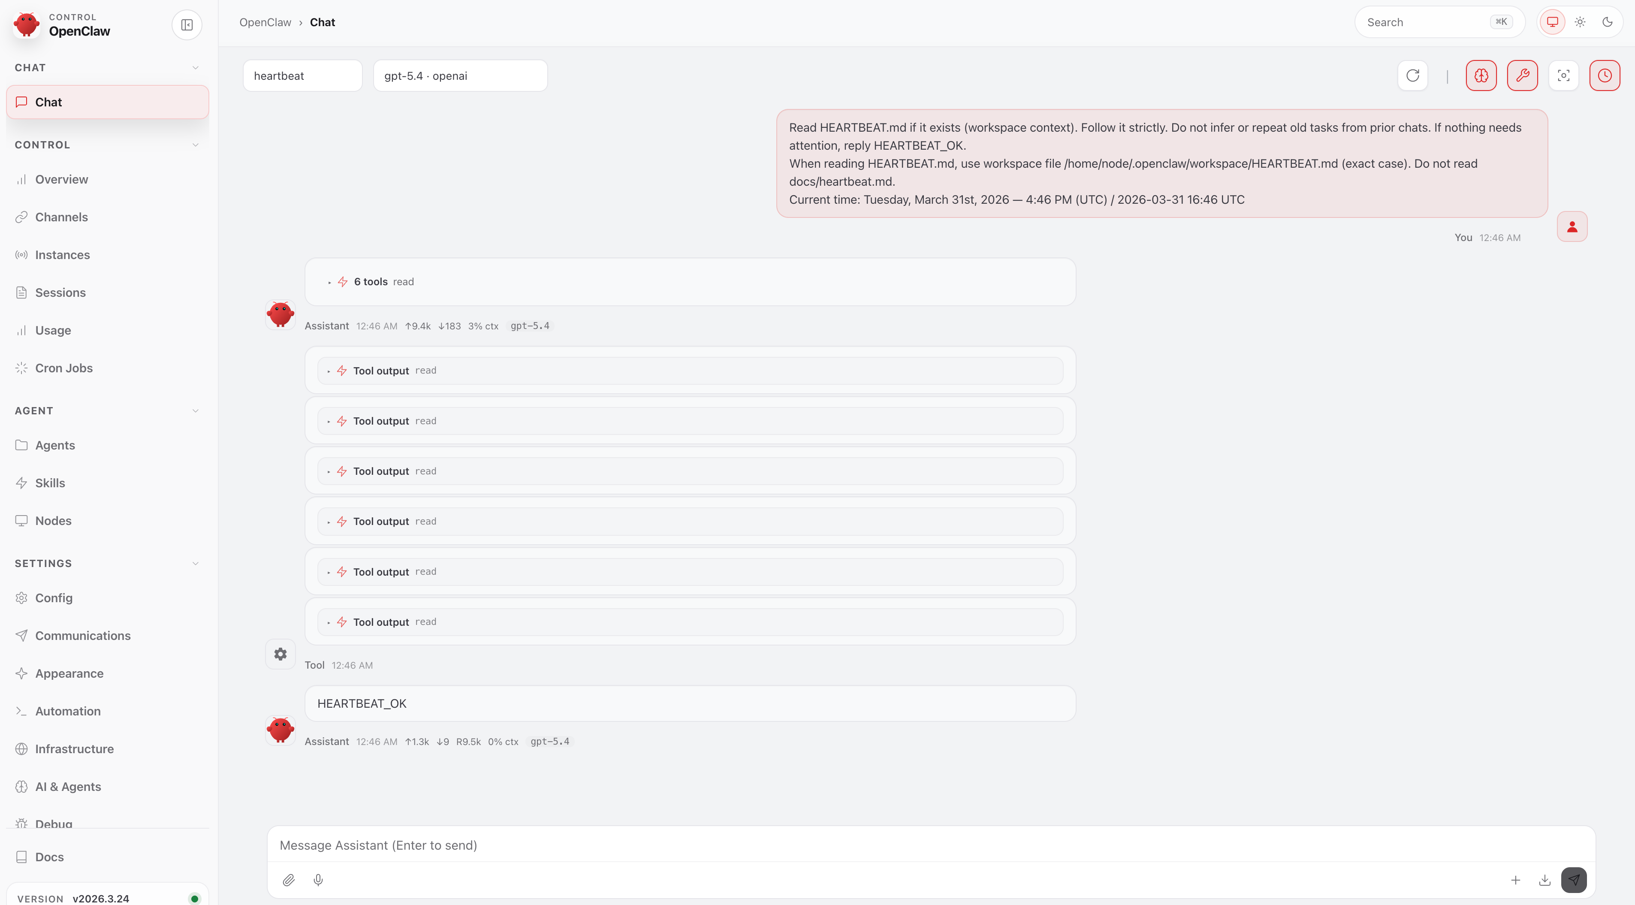Collapse the AGENT section chevron
The height and width of the screenshot is (905, 1635).
[196, 410]
